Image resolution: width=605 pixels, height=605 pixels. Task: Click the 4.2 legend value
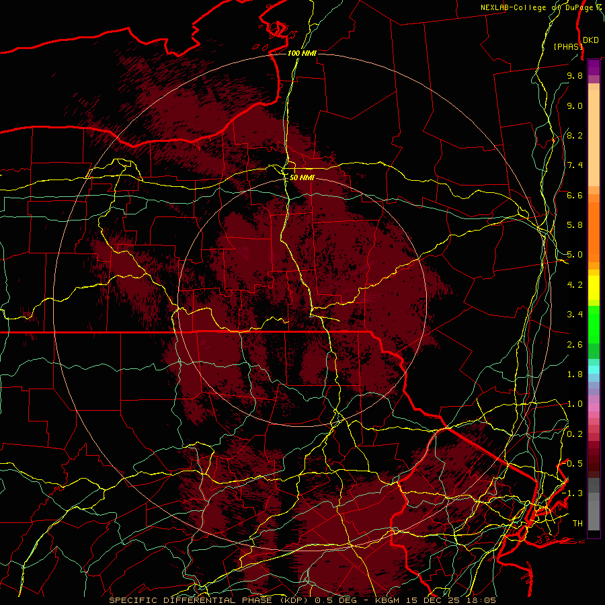click(x=575, y=285)
